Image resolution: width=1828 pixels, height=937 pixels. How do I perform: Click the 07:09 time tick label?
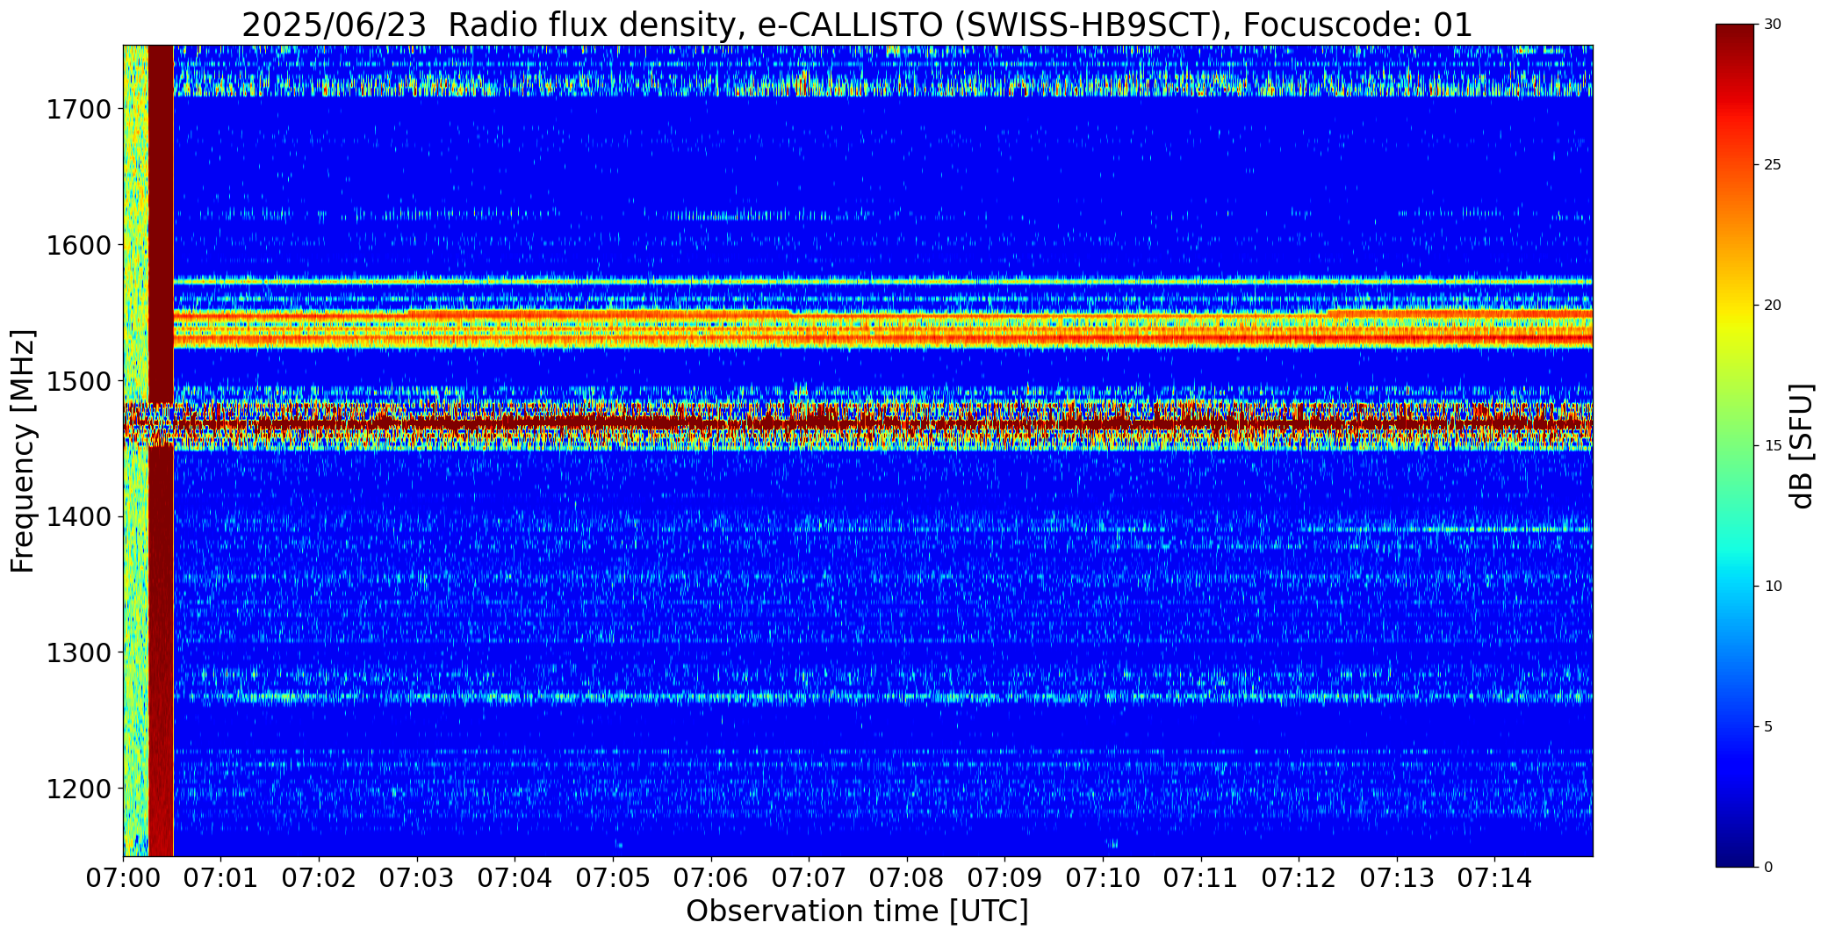click(x=1004, y=878)
